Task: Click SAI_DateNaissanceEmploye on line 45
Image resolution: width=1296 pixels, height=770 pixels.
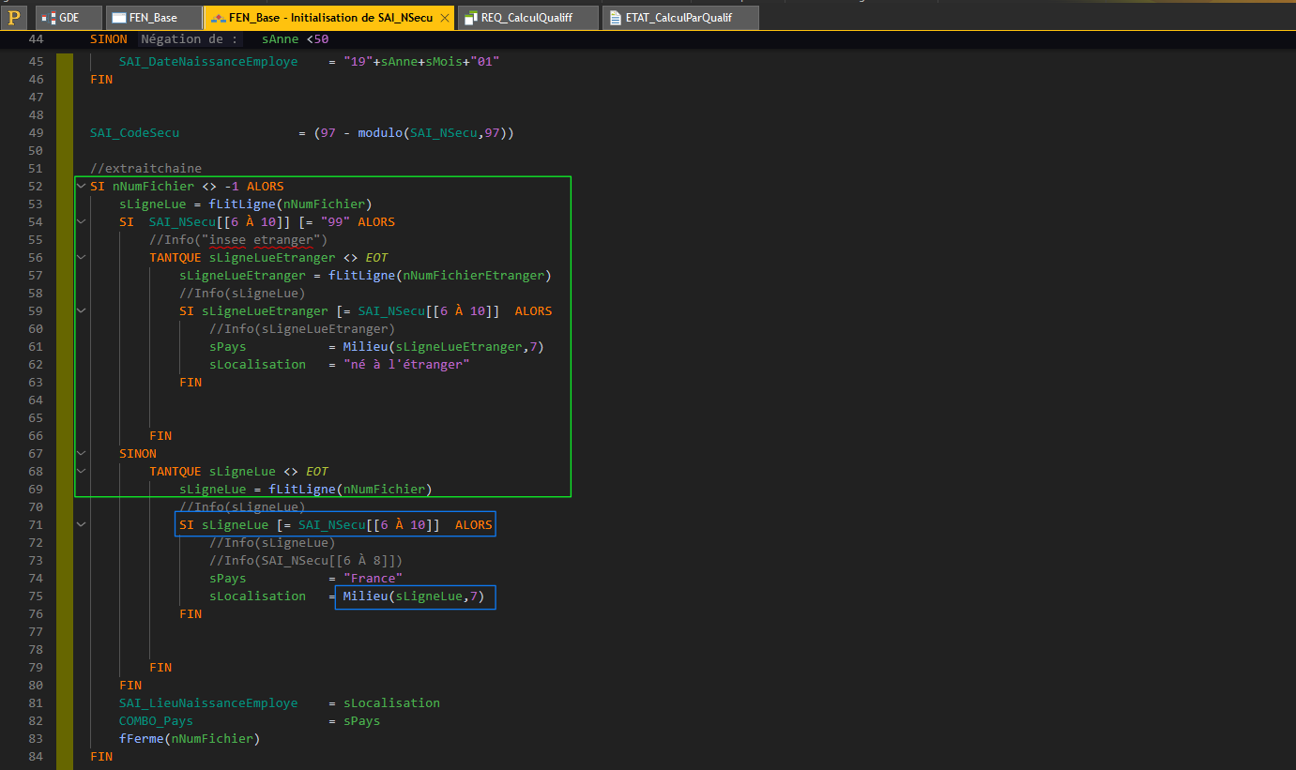Action: tap(208, 62)
